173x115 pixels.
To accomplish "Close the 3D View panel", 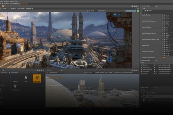I will (138, 70).
